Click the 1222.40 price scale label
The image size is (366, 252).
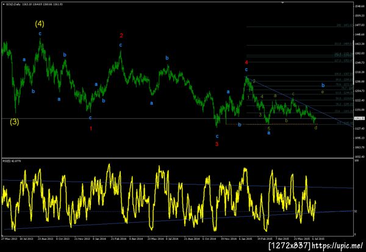click(x=359, y=100)
